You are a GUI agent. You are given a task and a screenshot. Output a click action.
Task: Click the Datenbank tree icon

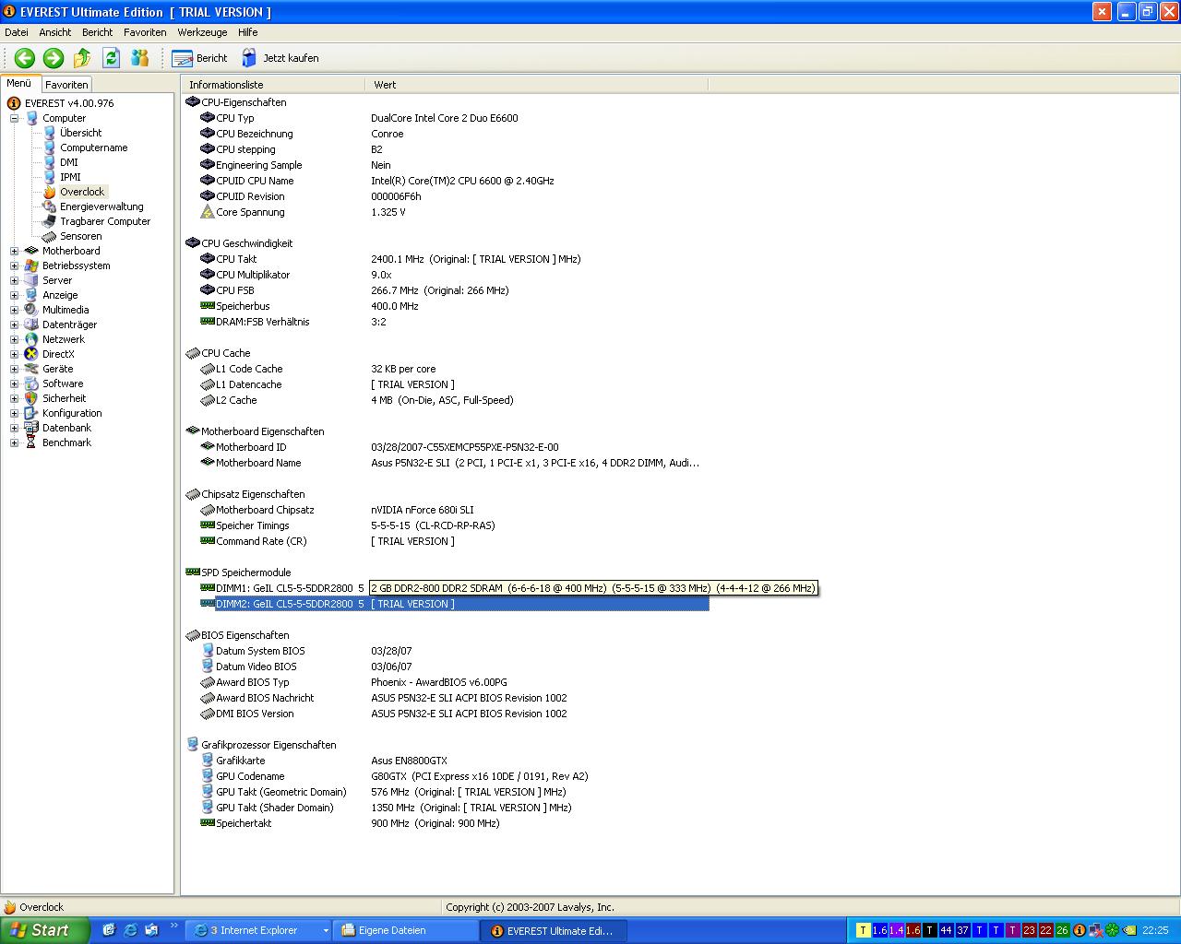(x=31, y=428)
